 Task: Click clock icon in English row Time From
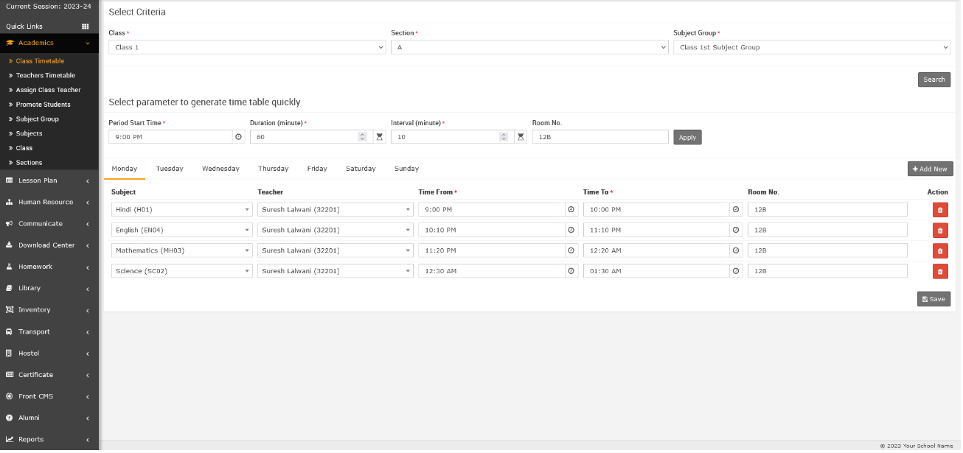pyautogui.click(x=571, y=231)
